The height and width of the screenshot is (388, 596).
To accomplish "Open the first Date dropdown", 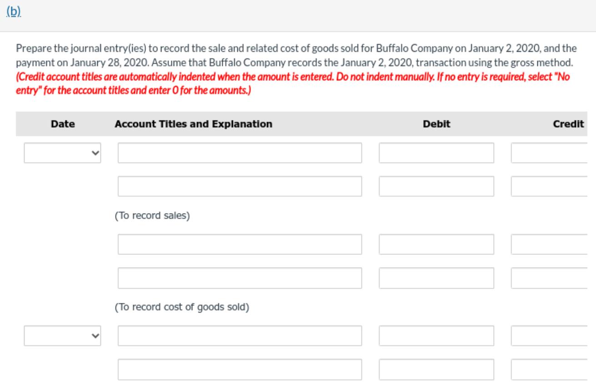I will click(62, 153).
